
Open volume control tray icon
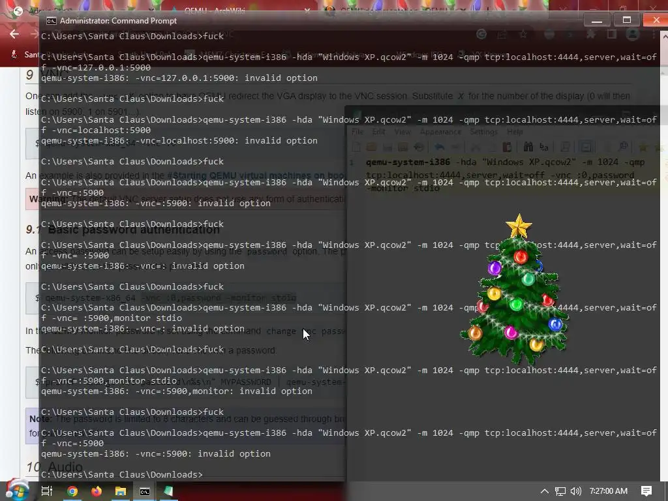point(575,491)
